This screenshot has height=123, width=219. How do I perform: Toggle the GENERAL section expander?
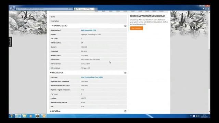[x=125, y=111]
